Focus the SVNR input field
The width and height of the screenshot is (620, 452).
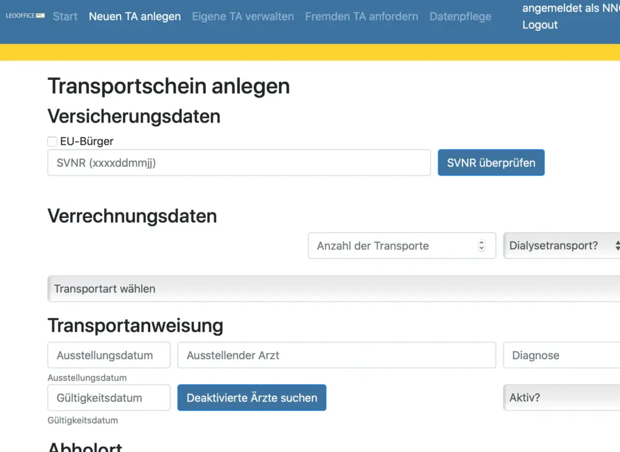coord(239,162)
